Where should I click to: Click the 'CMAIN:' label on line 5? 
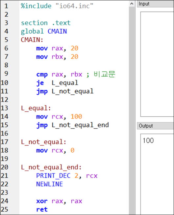pyautogui.click(x=32, y=40)
